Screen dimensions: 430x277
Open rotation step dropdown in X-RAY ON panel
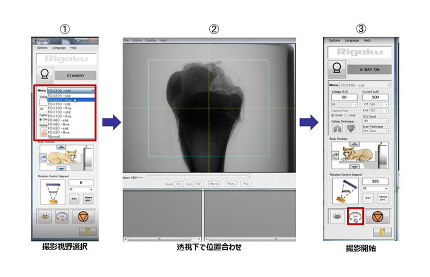pyautogui.click(x=376, y=188)
